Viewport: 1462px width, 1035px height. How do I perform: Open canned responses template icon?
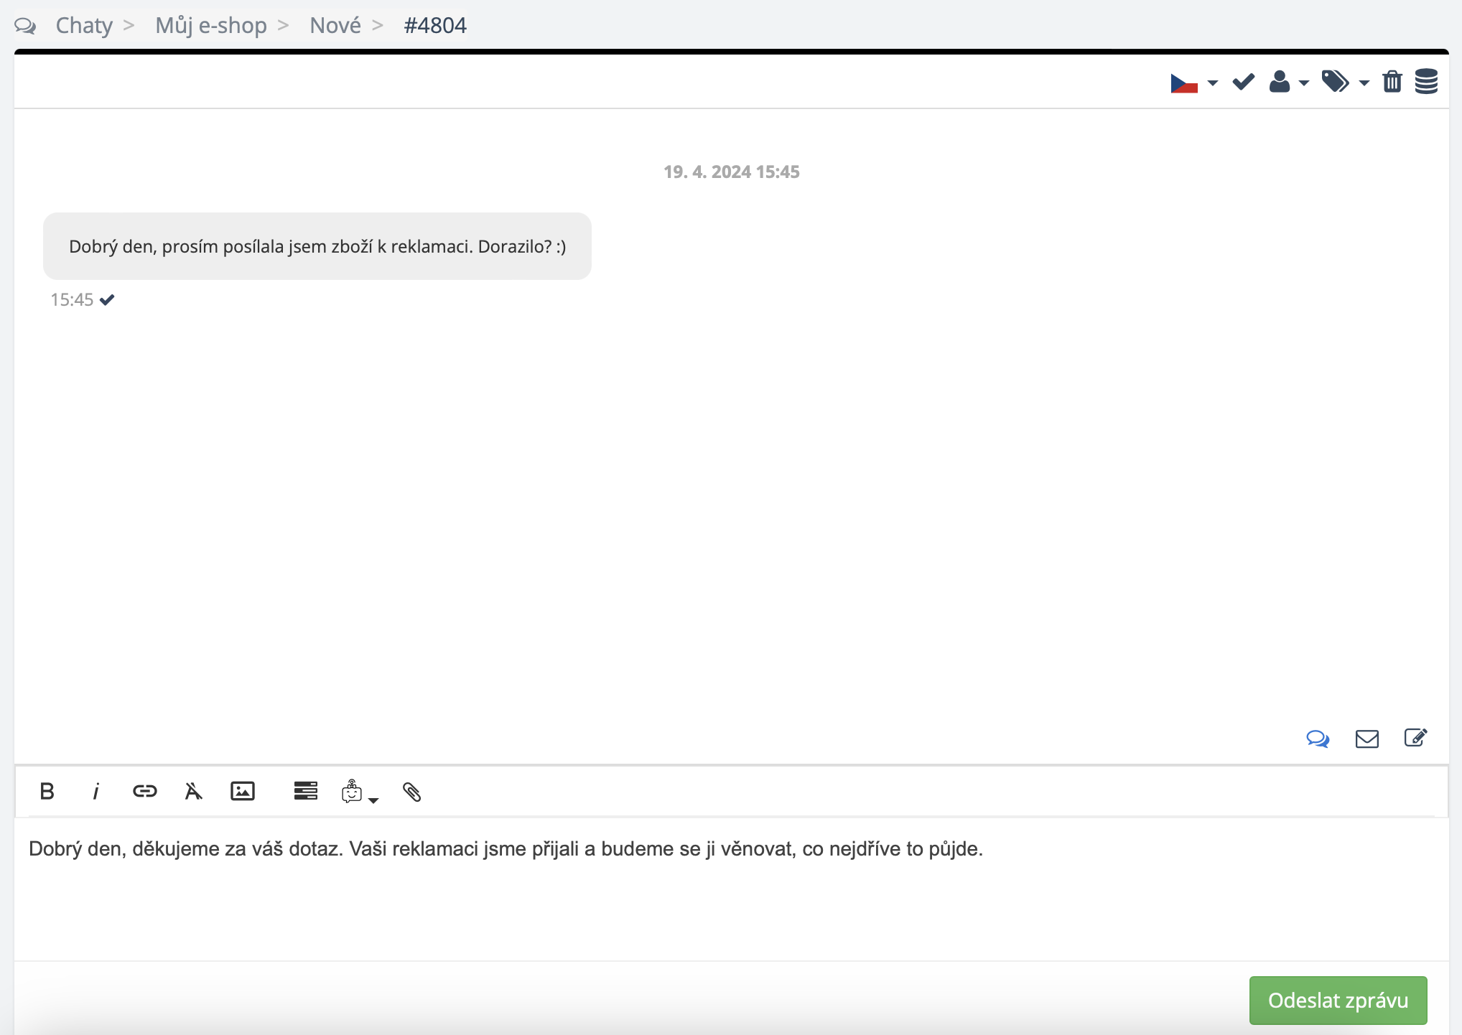306,791
